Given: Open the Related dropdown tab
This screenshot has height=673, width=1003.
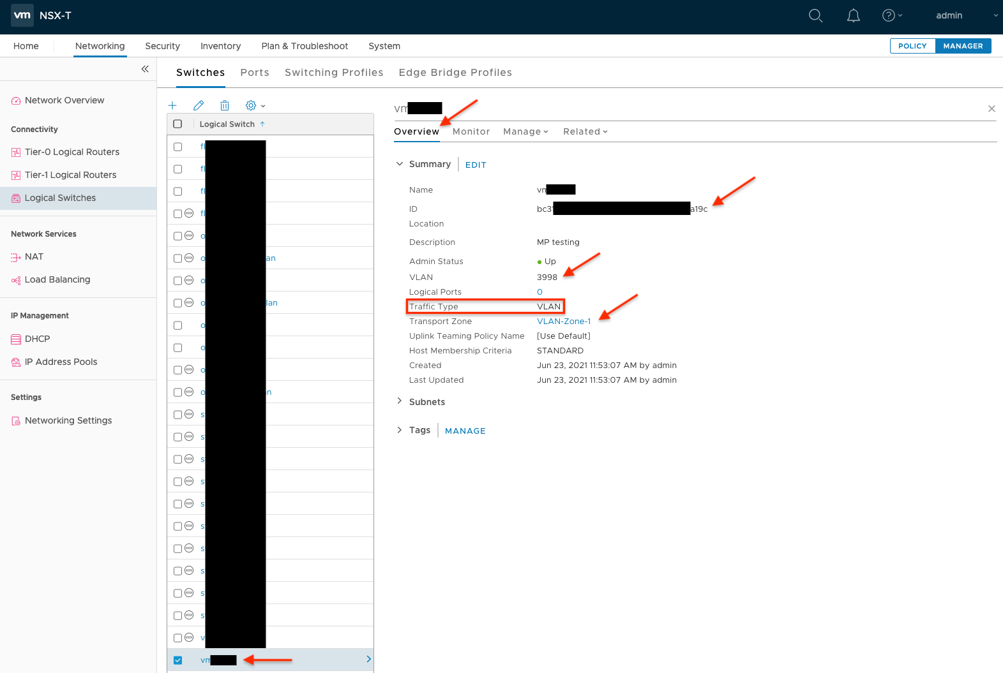Looking at the screenshot, I should click(x=585, y=131).
